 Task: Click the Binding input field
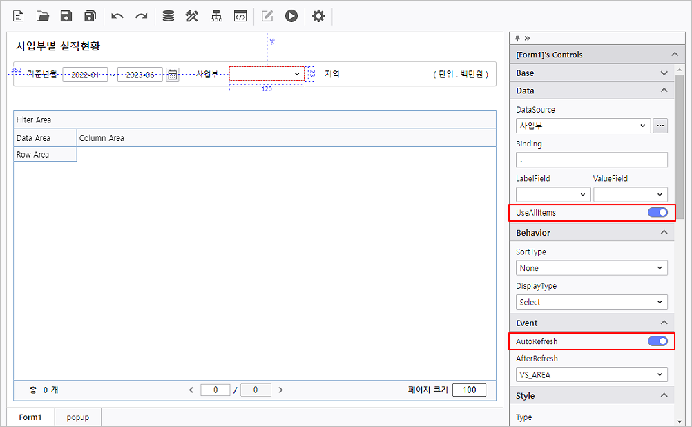click(591, 160)
